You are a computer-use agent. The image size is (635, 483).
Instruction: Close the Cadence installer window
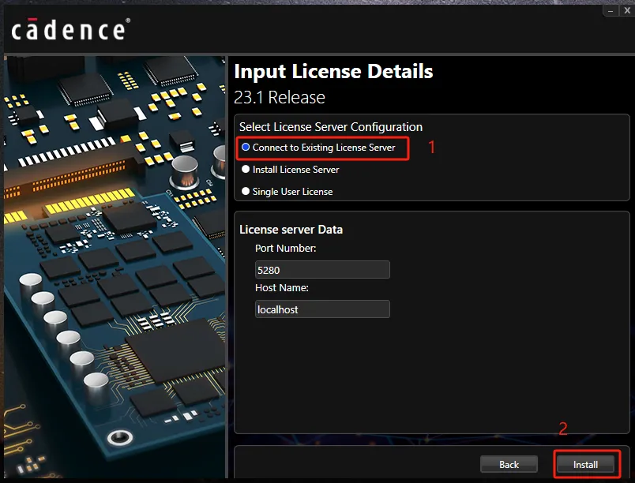627,11
